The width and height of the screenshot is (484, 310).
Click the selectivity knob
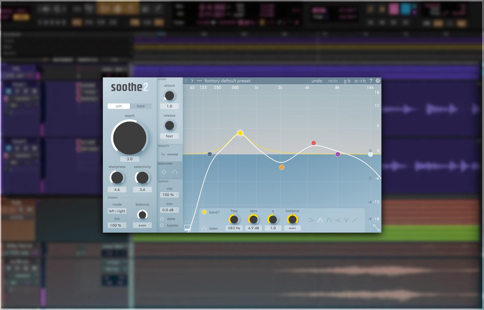click(142, 178)
